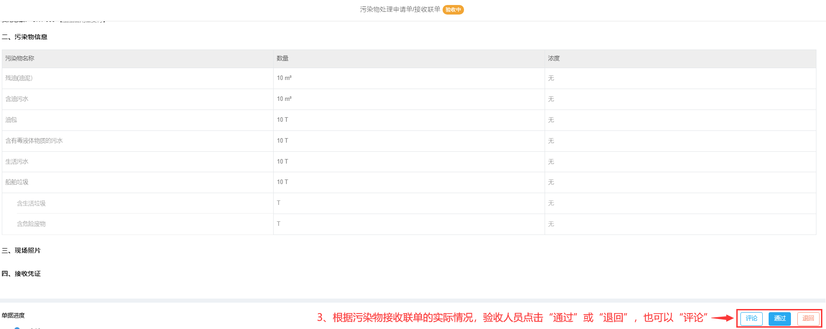Viewport: 826px width, 329px height.
Task: Click the 二、污染物信息 section heading
Action: 25,37
